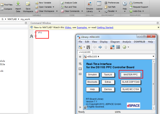Click the Clear Workspace icon

coord(36,11)
